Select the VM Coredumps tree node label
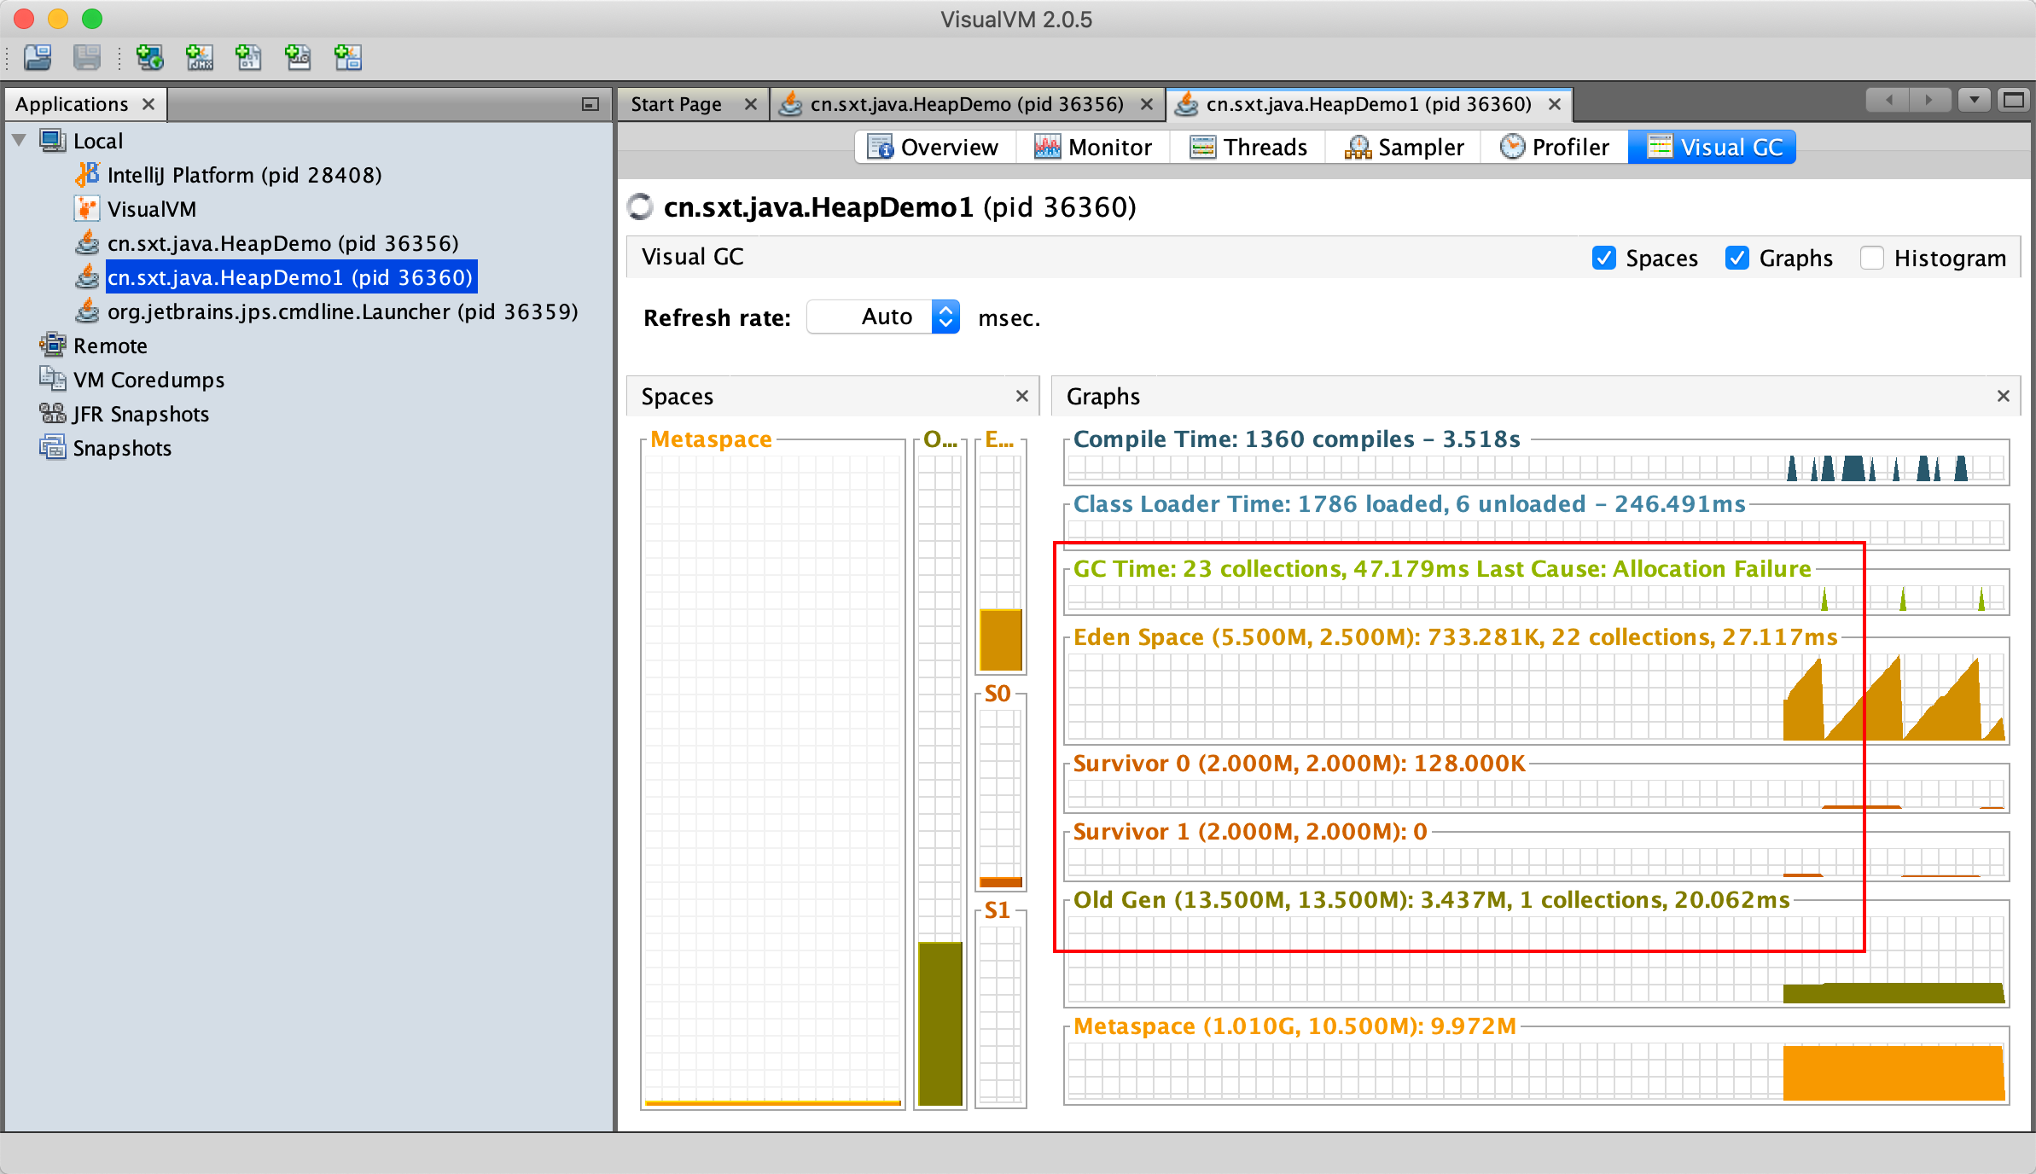This screenshot has width=2036, height=1174. [x=148, y=380]
